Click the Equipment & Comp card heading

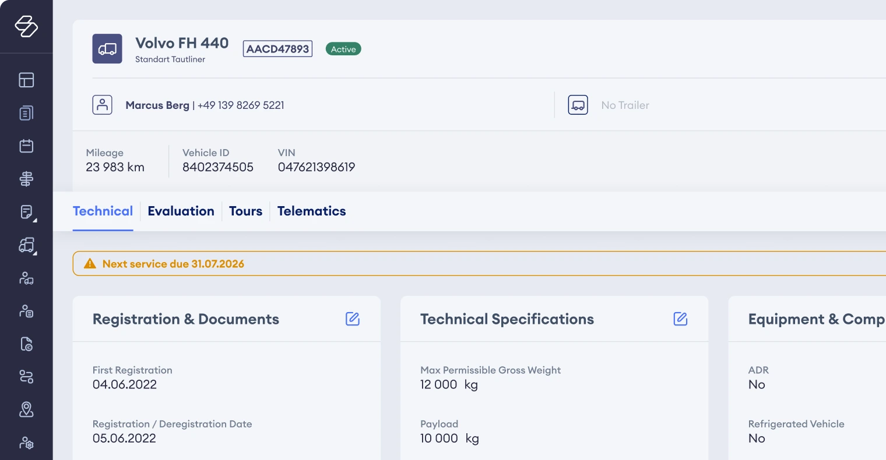click(x=817, y=319)
